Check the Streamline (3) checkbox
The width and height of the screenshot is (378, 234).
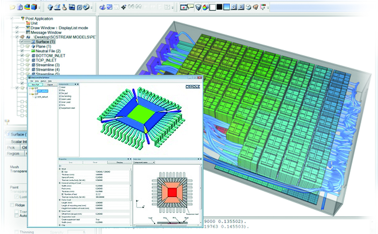[x=22, y=65]
